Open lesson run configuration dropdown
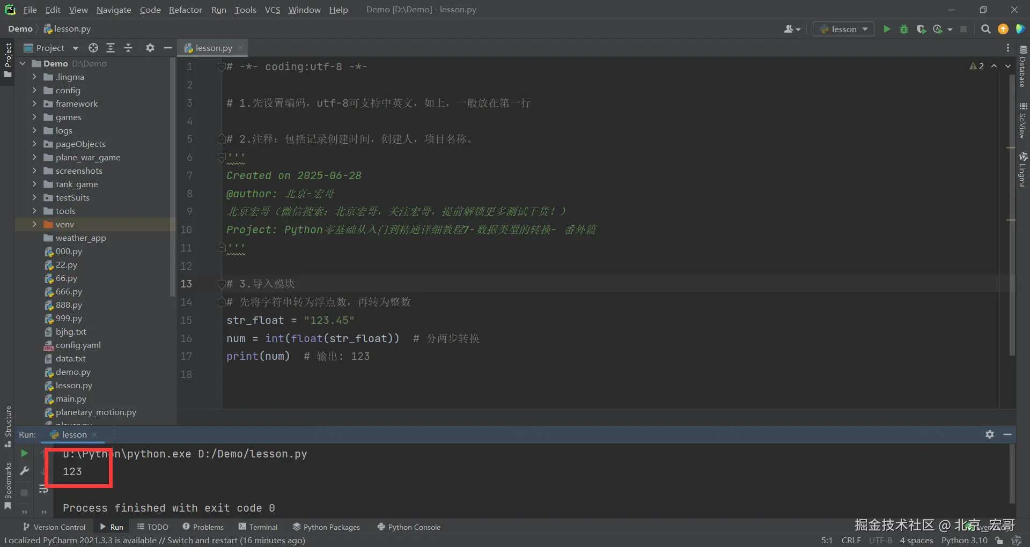The width and height of the screenshot is (1030, 547). coord(843,29)
